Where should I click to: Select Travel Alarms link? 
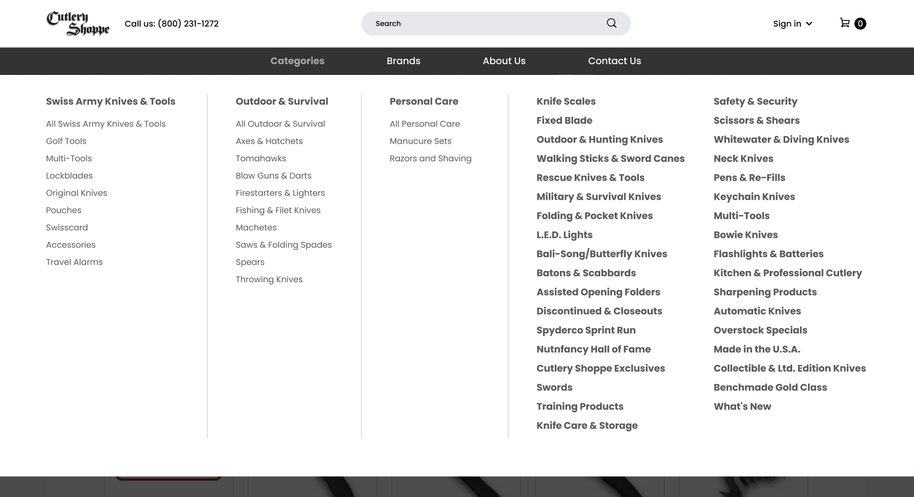(x=74, y=262)
